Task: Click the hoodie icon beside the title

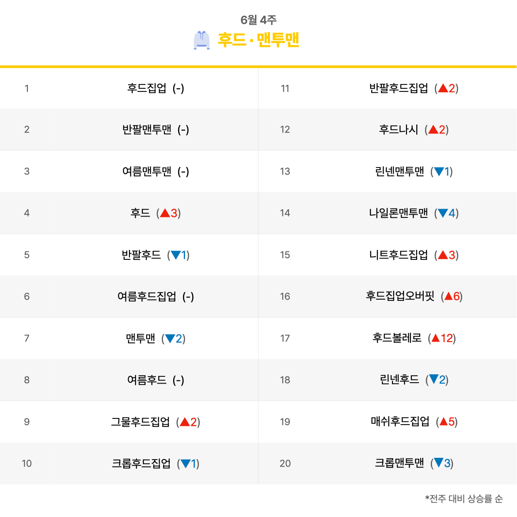Action: click(x=201, y=40)
